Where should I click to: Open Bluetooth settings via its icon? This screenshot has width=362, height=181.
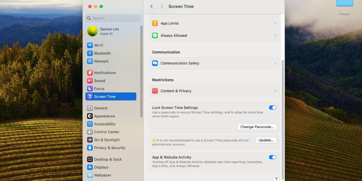click(x=90, y=53)
